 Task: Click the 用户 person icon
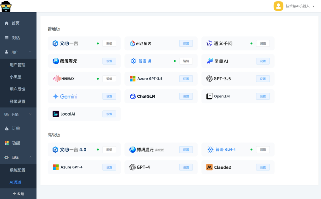pyautogui.click(x=7, y=52)
